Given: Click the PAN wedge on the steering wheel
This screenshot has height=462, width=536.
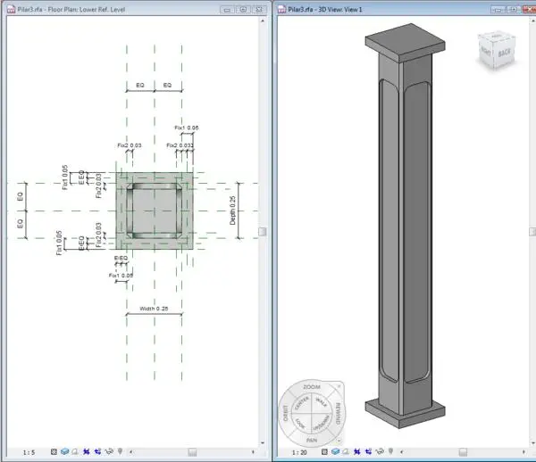Looking at the screenshot, I should pyautogui.click(x=312, y=441).
